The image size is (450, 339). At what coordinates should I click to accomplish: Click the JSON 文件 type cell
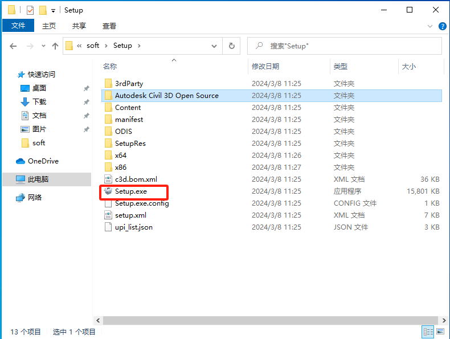pos(351,227)
